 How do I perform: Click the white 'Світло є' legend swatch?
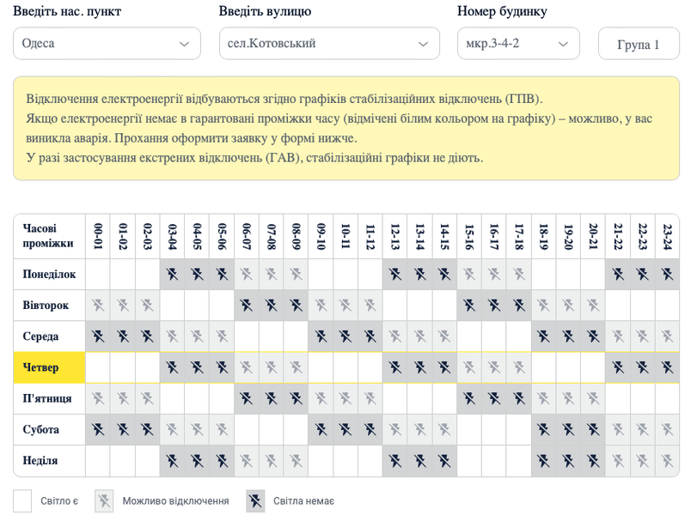tap(23, 500)
